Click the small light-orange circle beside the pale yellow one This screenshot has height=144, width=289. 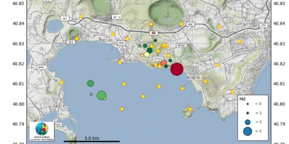[142, 55]
